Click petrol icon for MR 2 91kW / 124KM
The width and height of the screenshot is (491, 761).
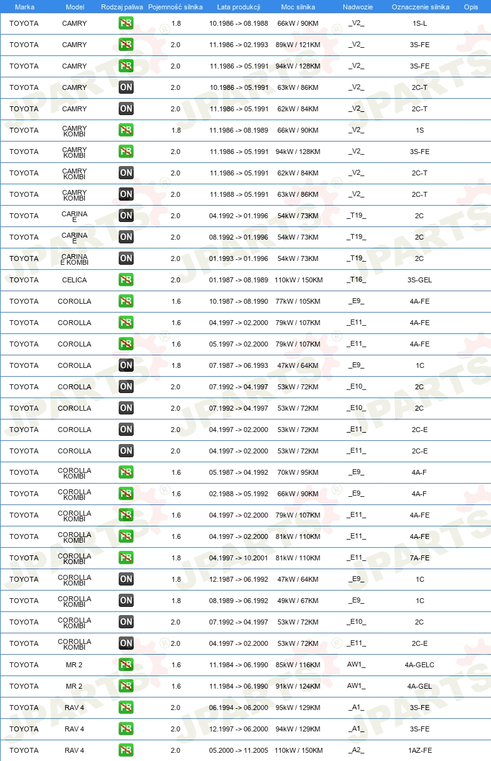click(126, 686)
